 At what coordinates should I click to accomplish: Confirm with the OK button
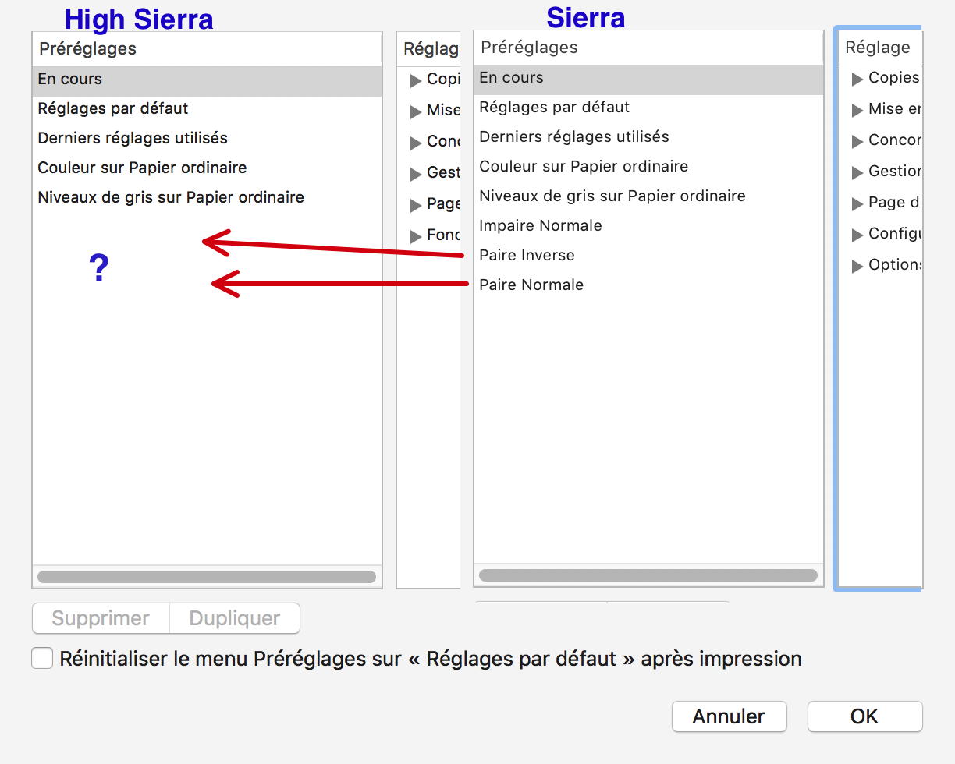[x=864, y=716]
